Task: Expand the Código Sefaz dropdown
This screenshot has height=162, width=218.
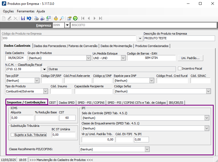Action: point(208,91)
